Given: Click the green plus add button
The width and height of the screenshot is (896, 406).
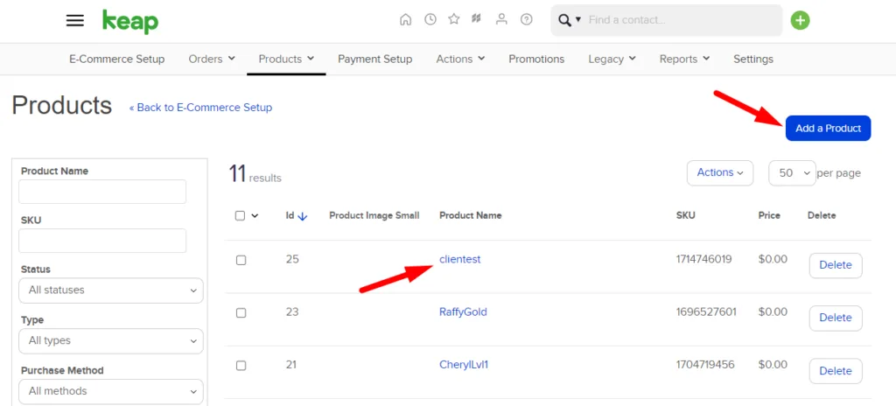Looking at the screenshot, I should click(800, 21).
